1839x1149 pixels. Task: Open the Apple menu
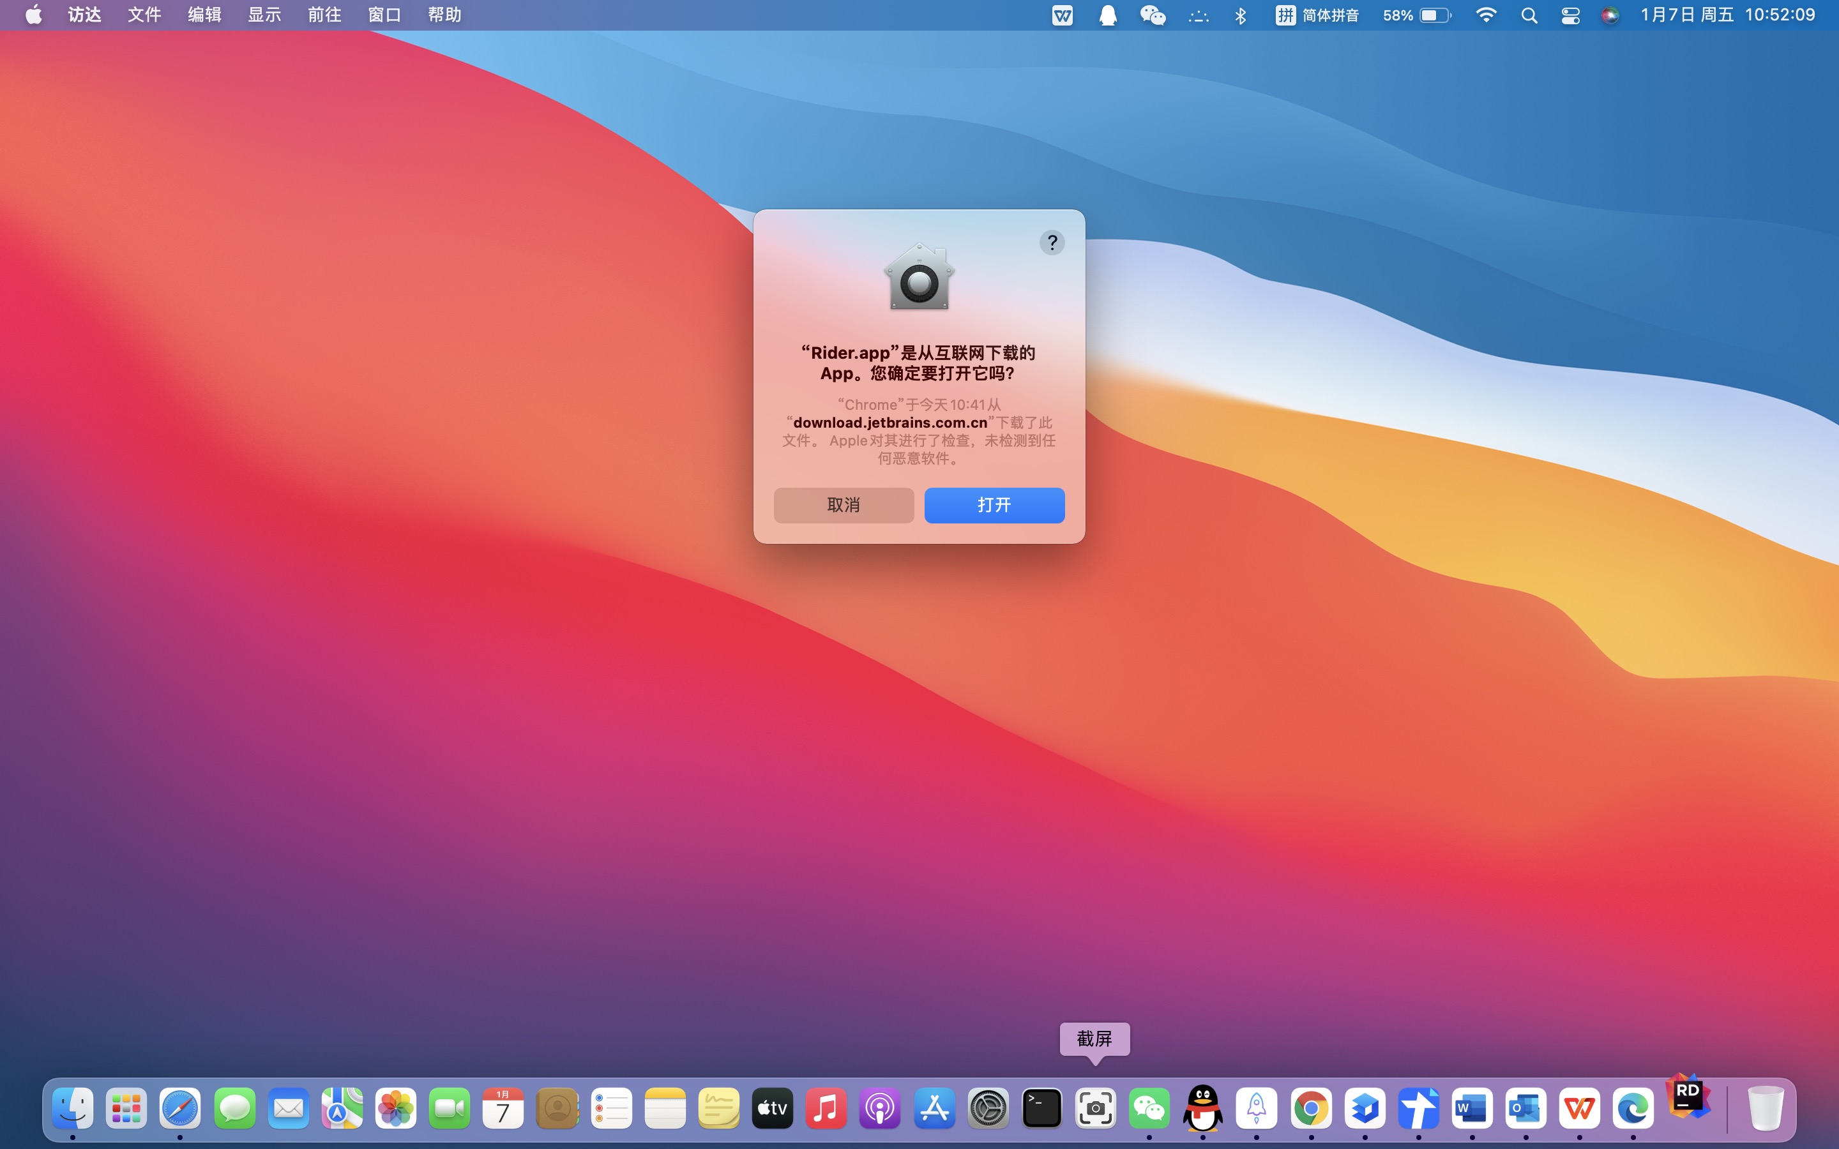[x=33, y=15]
